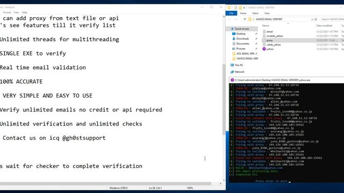Click the purple icon in yahoo.exe console title
The width and height of the screenshot is (344, 193).
(232, 80)
